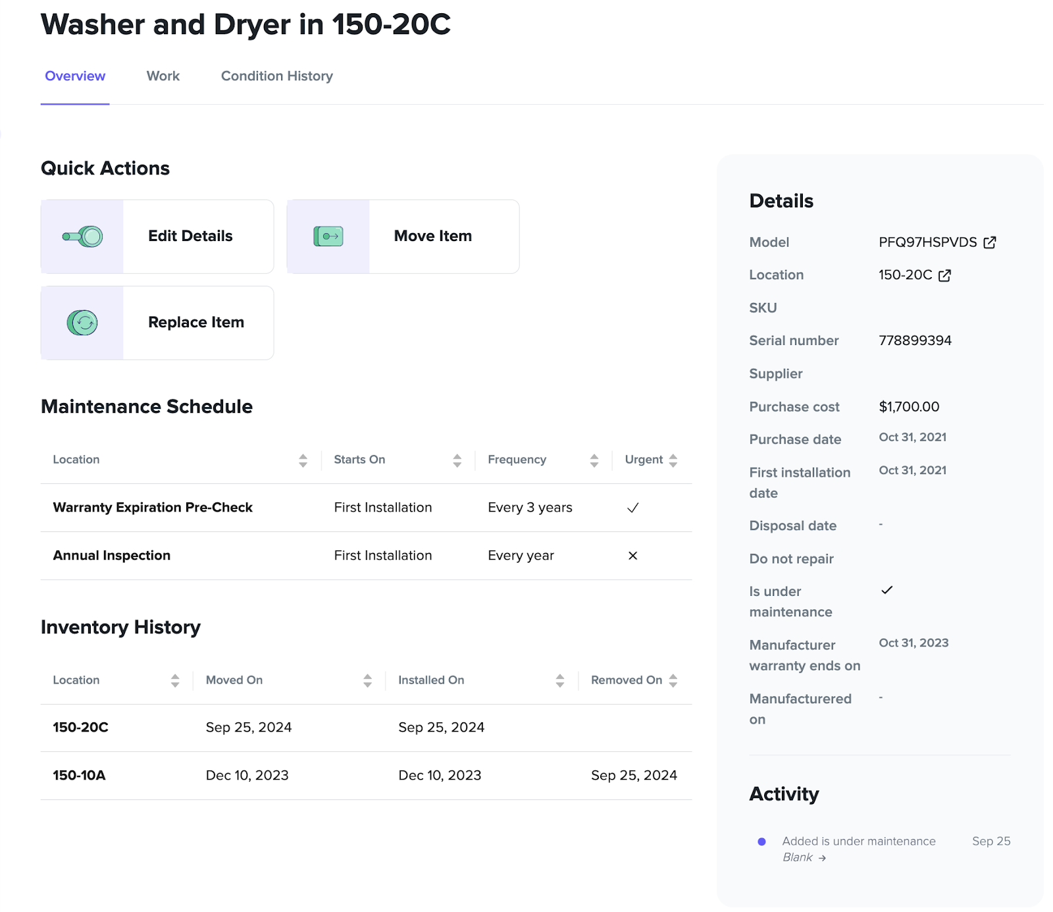Click the Edit Details button
The width and height of the screenshot is (1053, 912).
tap(157, 236)
